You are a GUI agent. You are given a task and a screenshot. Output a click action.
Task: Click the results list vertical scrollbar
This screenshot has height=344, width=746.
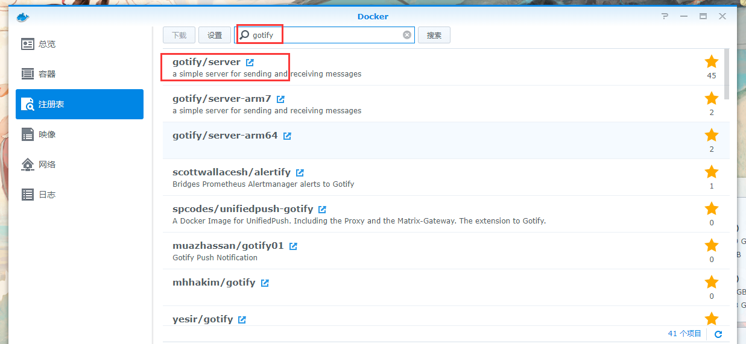click(727, 74)
